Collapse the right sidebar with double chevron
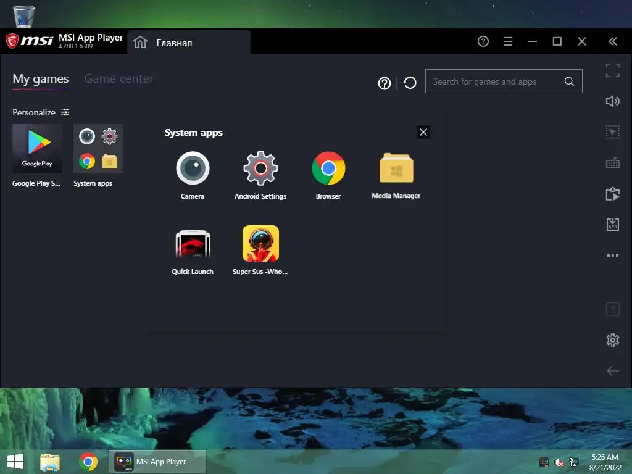This screenshot has width=632, height=474. tap(613, 41)
